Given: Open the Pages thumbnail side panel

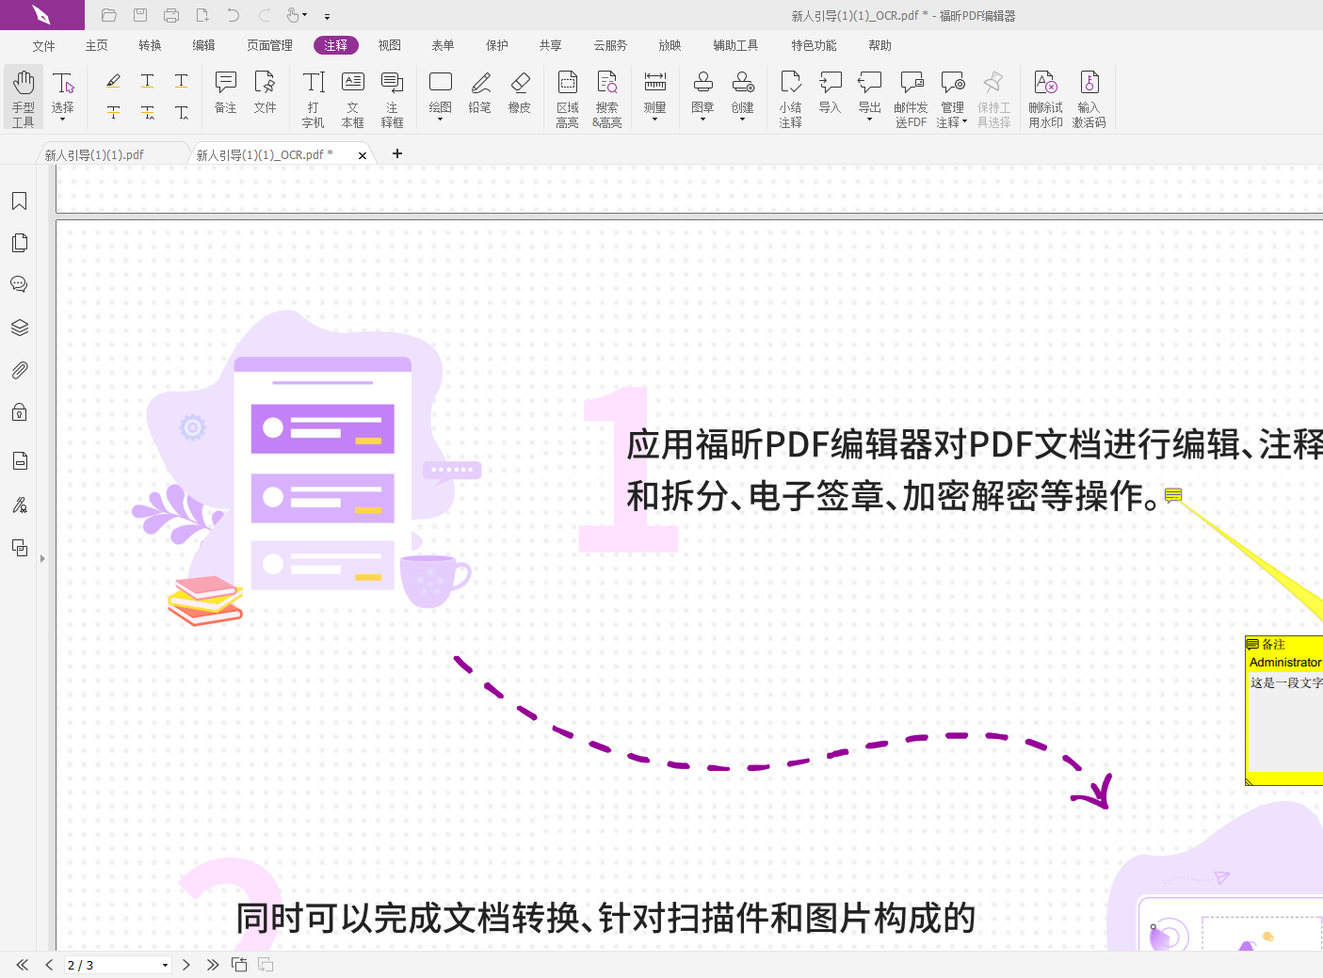Looking at the screenshot, I should click(x=19, y=243).
